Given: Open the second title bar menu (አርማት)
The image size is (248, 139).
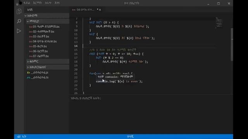Looking at the screenshot, I should tap(38, 3).
